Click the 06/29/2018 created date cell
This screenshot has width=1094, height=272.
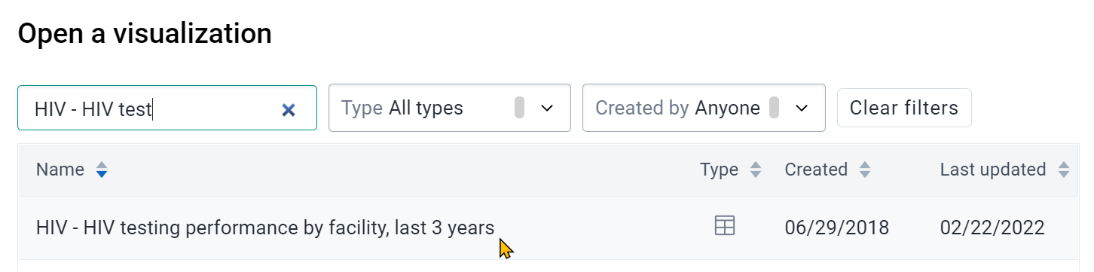837,228
